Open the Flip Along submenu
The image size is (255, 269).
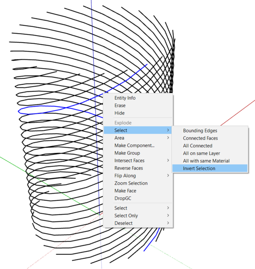(138, 176)
